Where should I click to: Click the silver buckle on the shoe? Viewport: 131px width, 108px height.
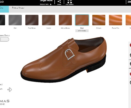[69, 54]
